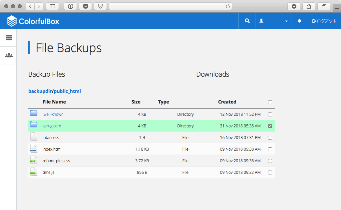This screenshot has width=341, height=210.
Task: Toggle the select-all header checkbox
Action: click(x=270, y=102)
